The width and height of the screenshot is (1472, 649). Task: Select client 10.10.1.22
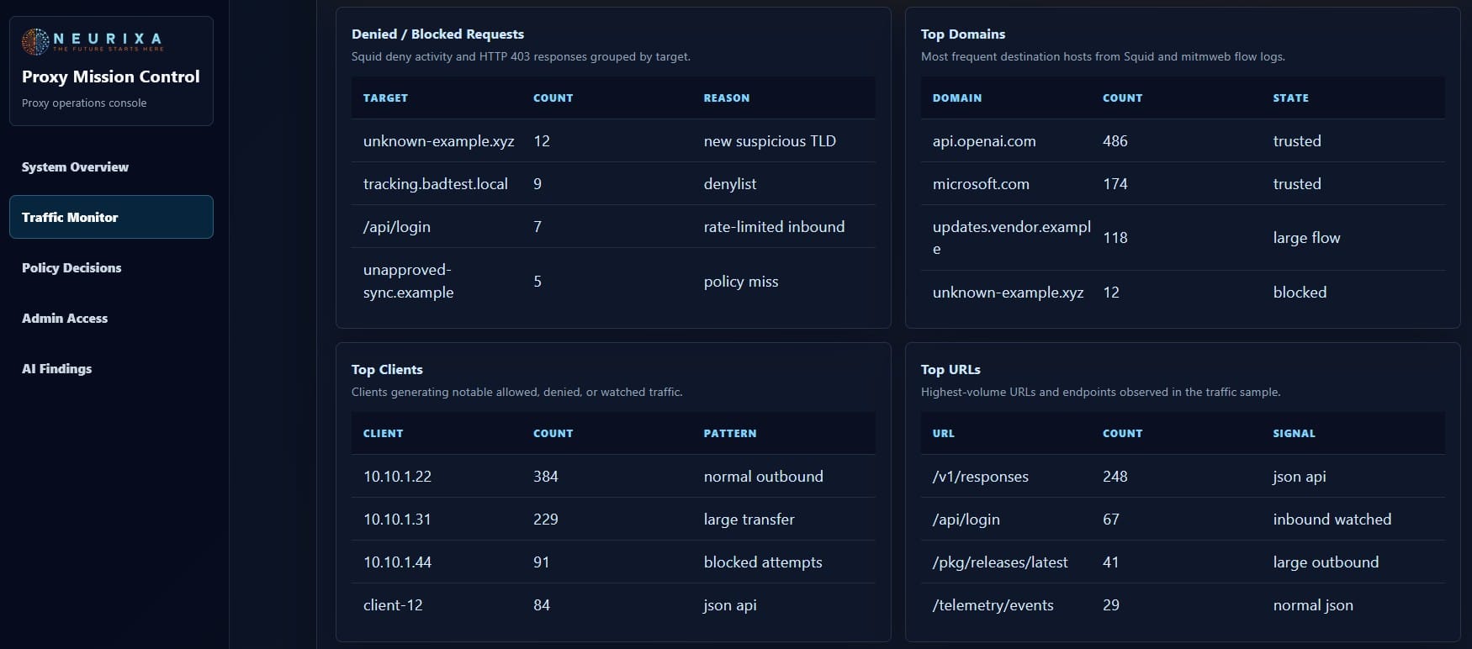click(x=397, y=477)
